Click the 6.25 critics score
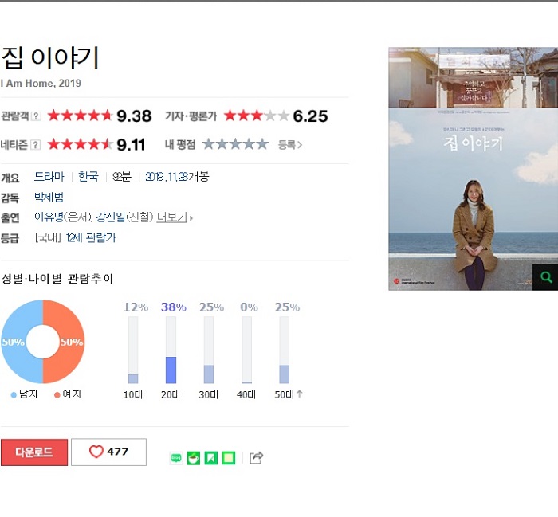 (x=310, y=116)
